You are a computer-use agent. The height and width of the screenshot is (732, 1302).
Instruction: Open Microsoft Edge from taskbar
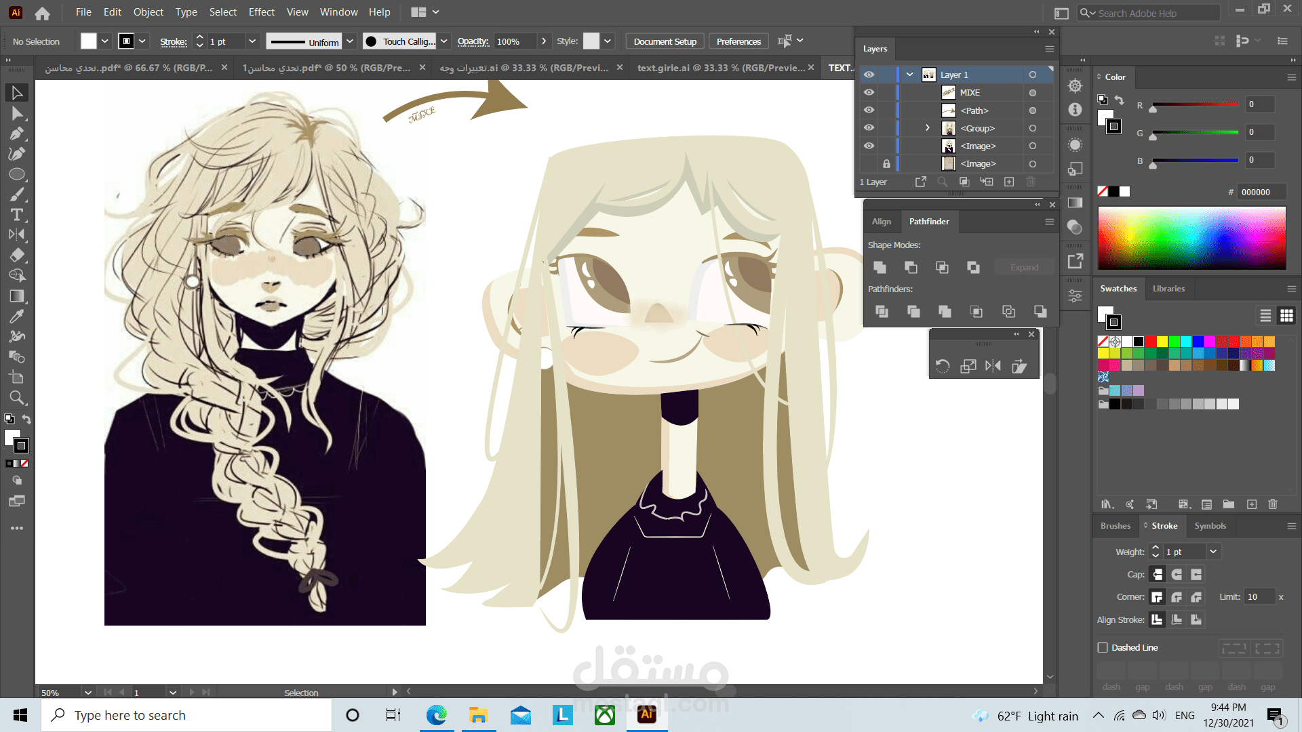[437, 715]
